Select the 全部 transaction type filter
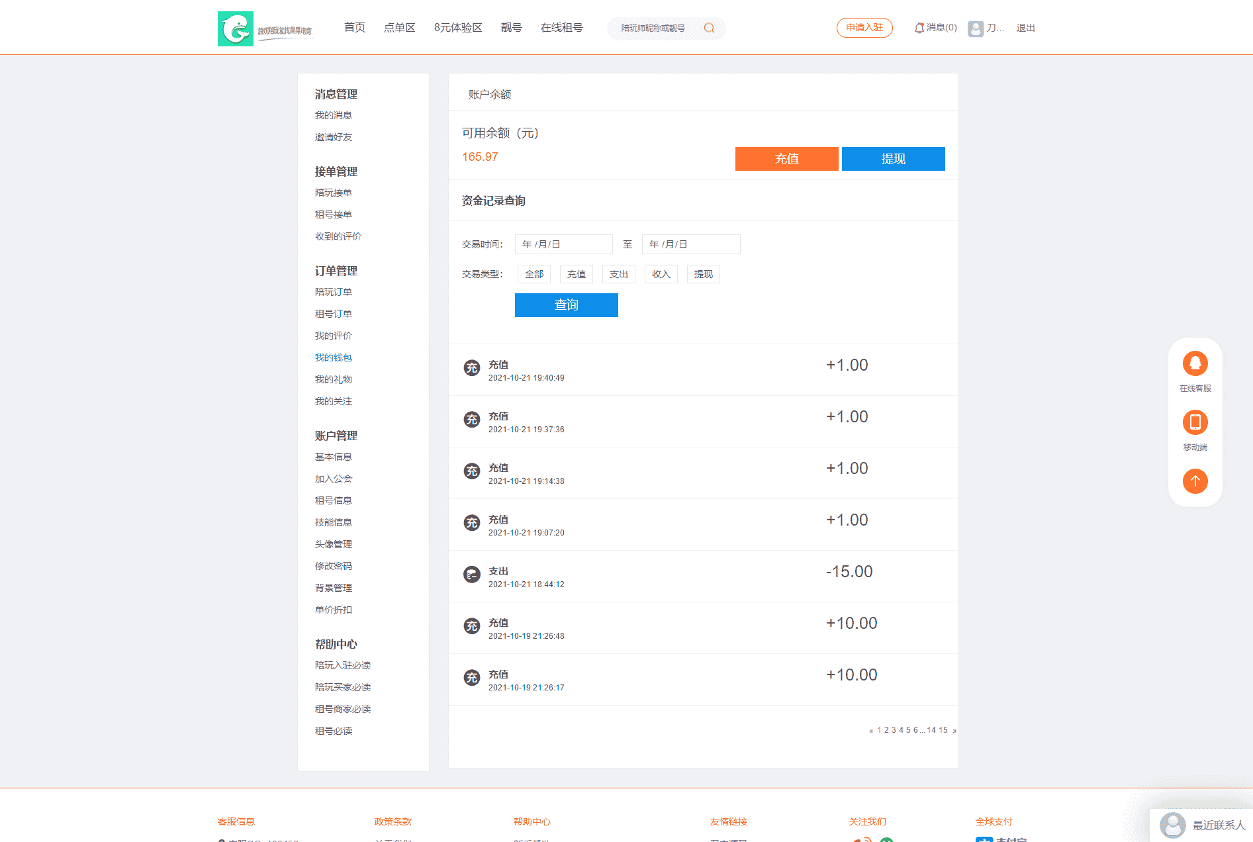 534,274
